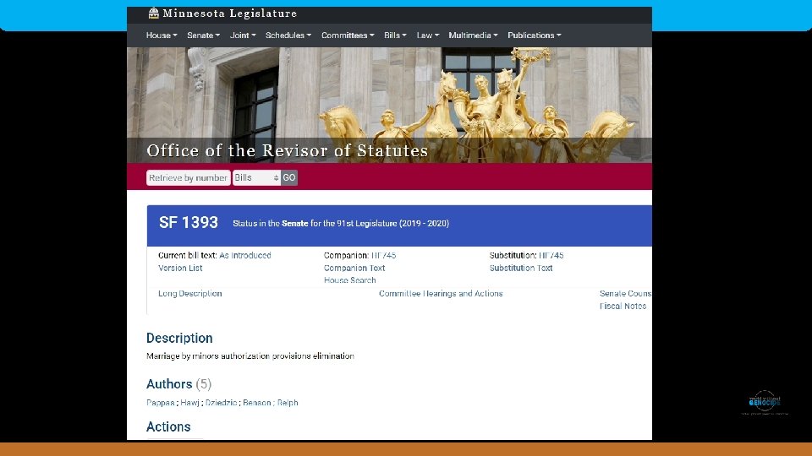Click the Actions section heading
This screenshot has height=456, width=812.
168,426
